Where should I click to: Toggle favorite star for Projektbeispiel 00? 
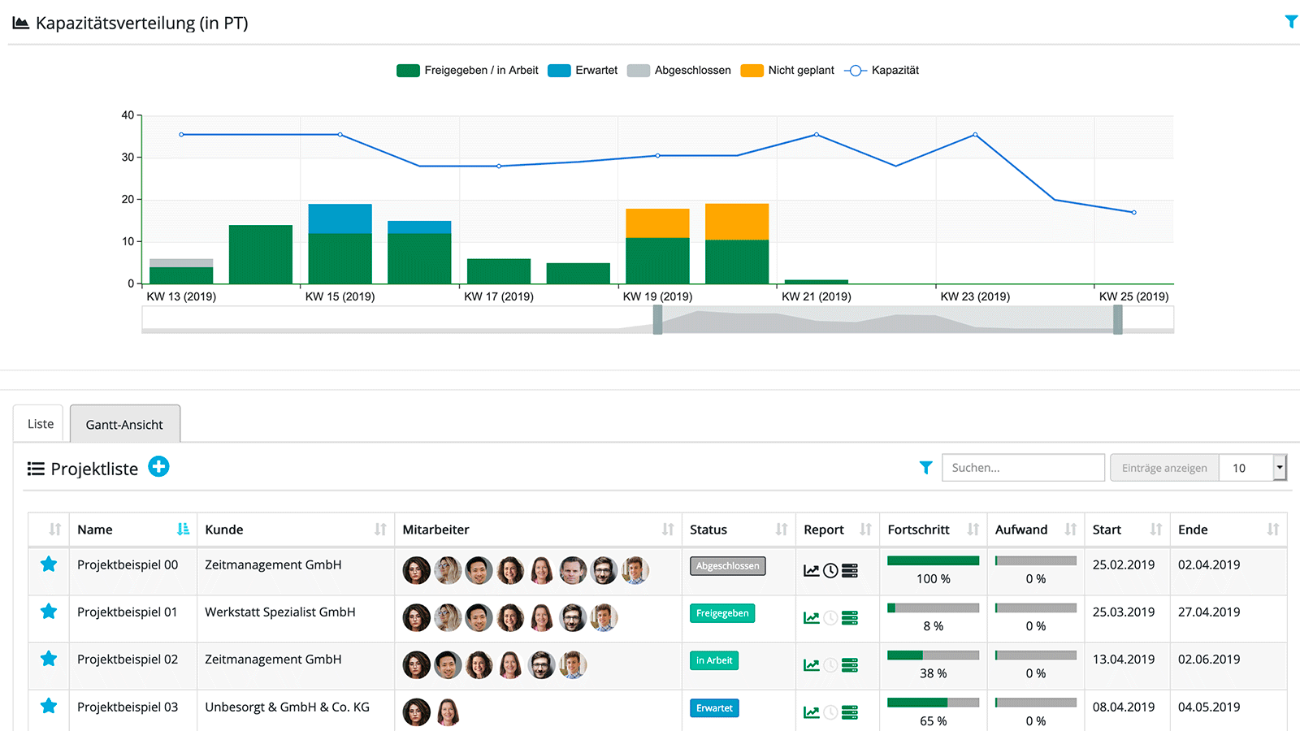[49, 564]
